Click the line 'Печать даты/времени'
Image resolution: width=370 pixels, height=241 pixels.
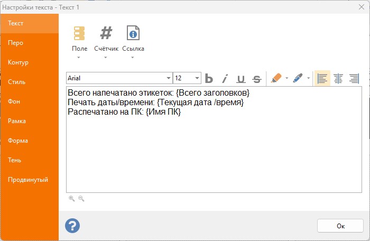(156, 102)
